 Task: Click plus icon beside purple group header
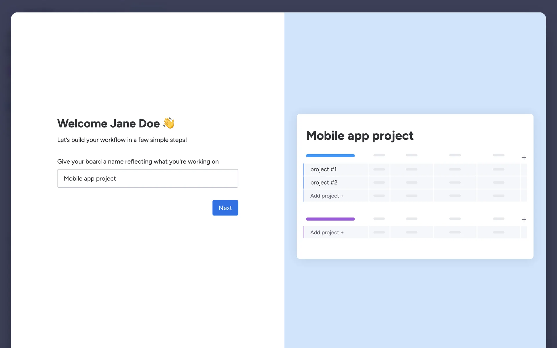tap(524, 220)
